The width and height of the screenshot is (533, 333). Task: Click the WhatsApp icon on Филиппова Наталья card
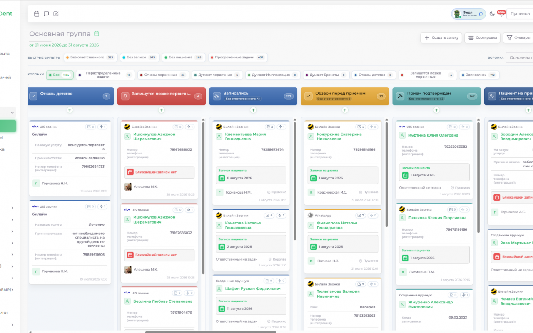tap(310, 216)
